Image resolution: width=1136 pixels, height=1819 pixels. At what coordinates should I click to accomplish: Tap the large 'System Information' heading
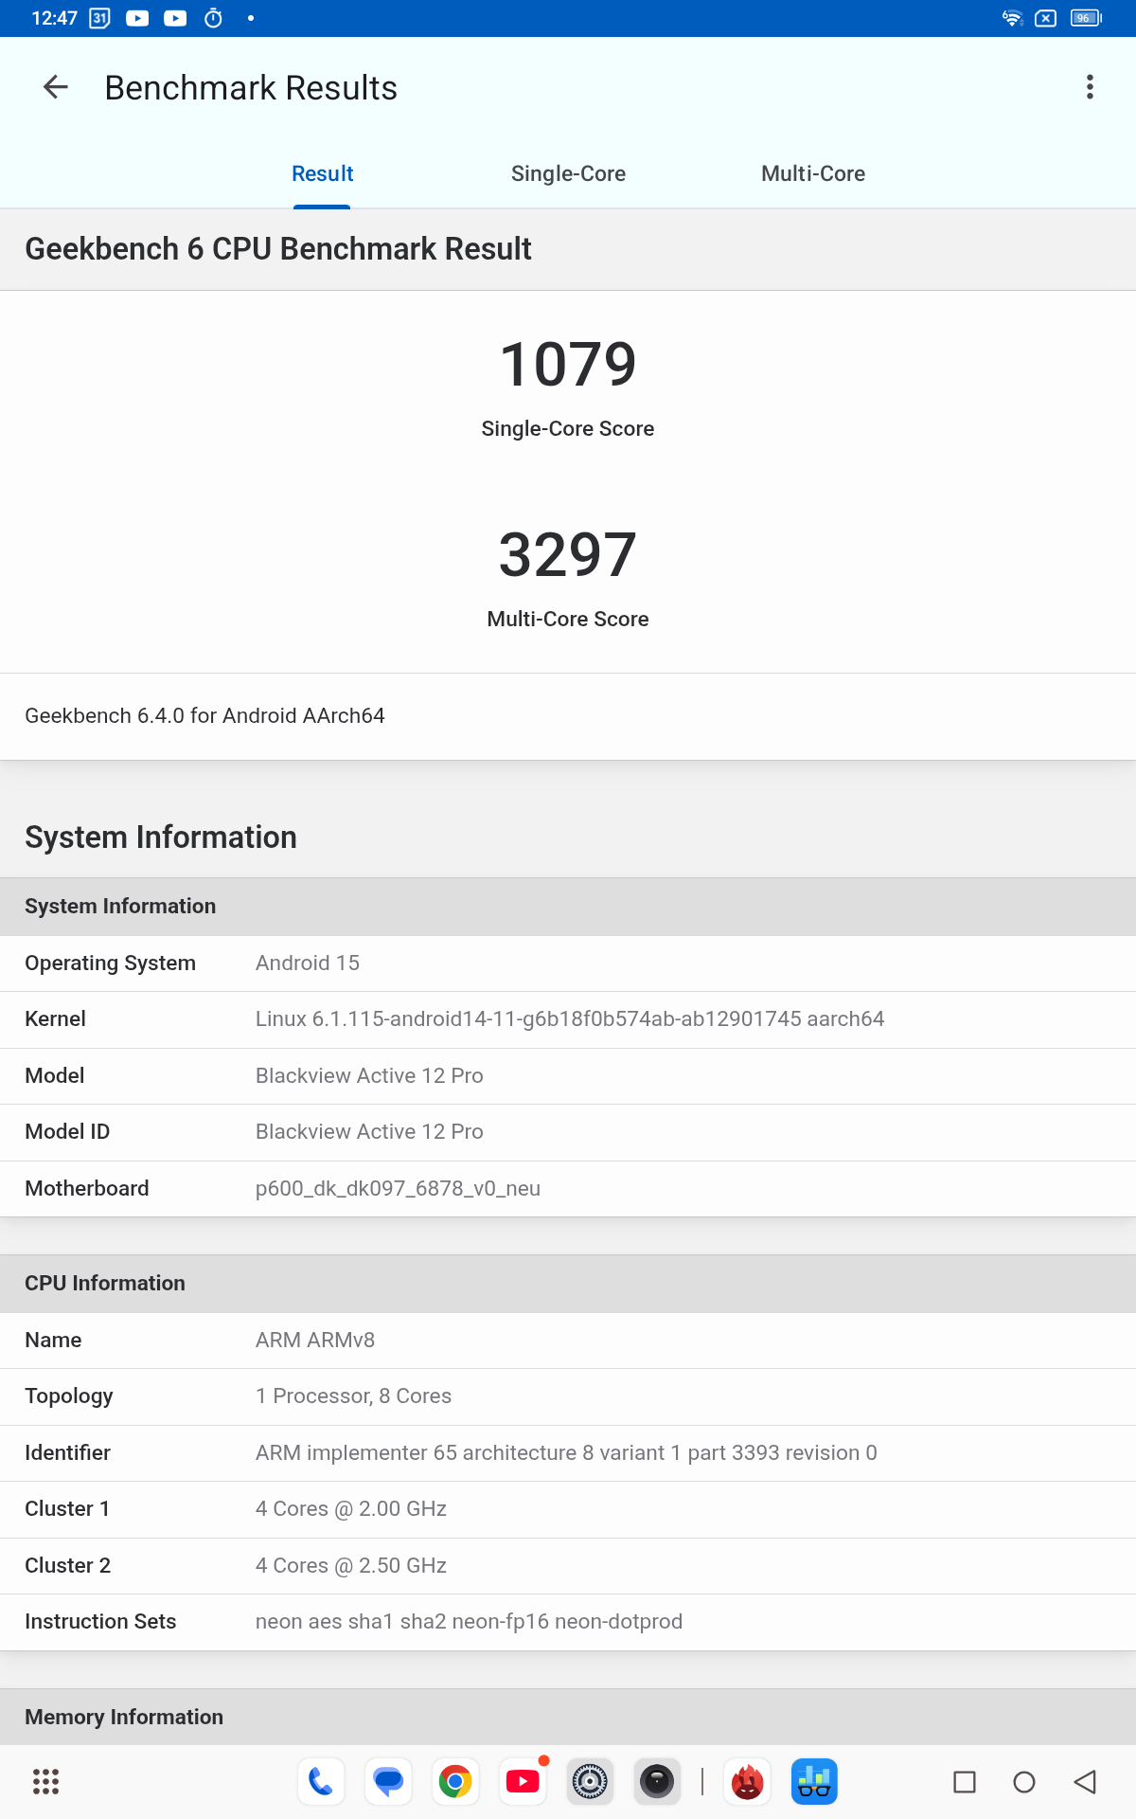[x=161, y=837]
